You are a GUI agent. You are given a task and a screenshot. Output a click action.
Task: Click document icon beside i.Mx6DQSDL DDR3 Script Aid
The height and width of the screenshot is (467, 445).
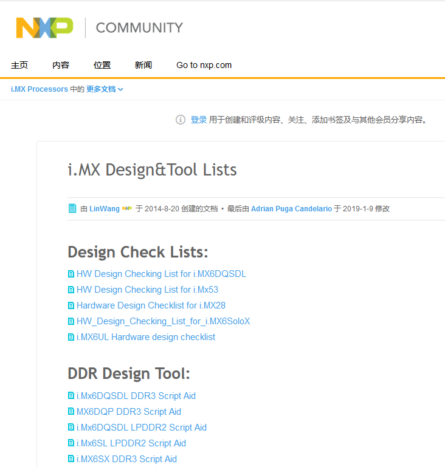[x=71, y=395]
